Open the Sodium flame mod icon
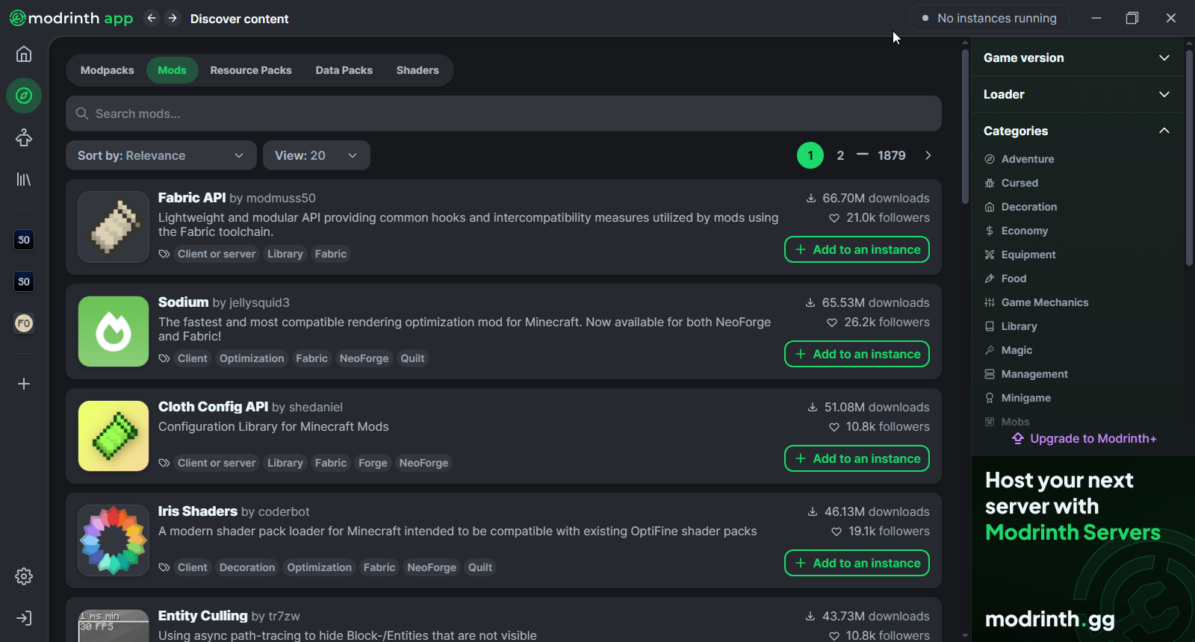The width and height of the screenshot is (1195, 642). [114, 331]
